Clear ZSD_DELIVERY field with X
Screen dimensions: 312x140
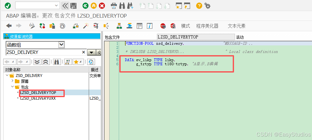pyautogui.click(x=84, y=52)
